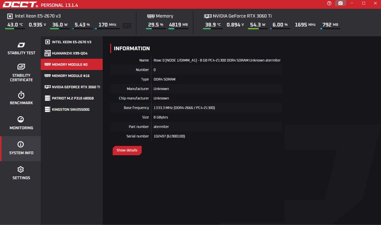This screenshot has height=225, width=381.
Task: Click the CPU chip icon beside Intel Xeon header
Action: 10,16
